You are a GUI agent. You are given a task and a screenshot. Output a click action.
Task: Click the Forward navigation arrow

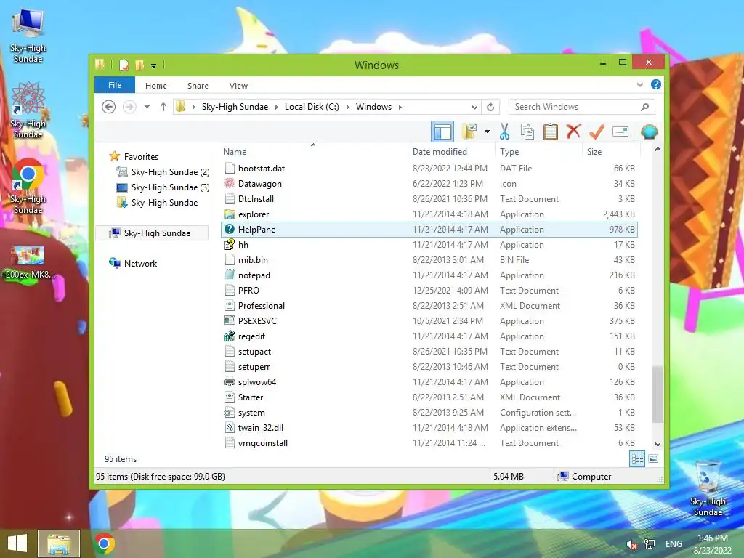[x=129, y=107]
